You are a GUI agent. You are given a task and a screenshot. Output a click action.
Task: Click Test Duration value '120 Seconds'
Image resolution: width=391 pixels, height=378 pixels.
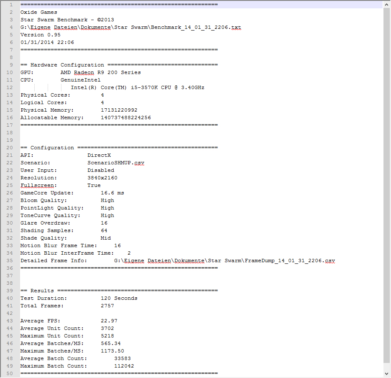point(119,298)
